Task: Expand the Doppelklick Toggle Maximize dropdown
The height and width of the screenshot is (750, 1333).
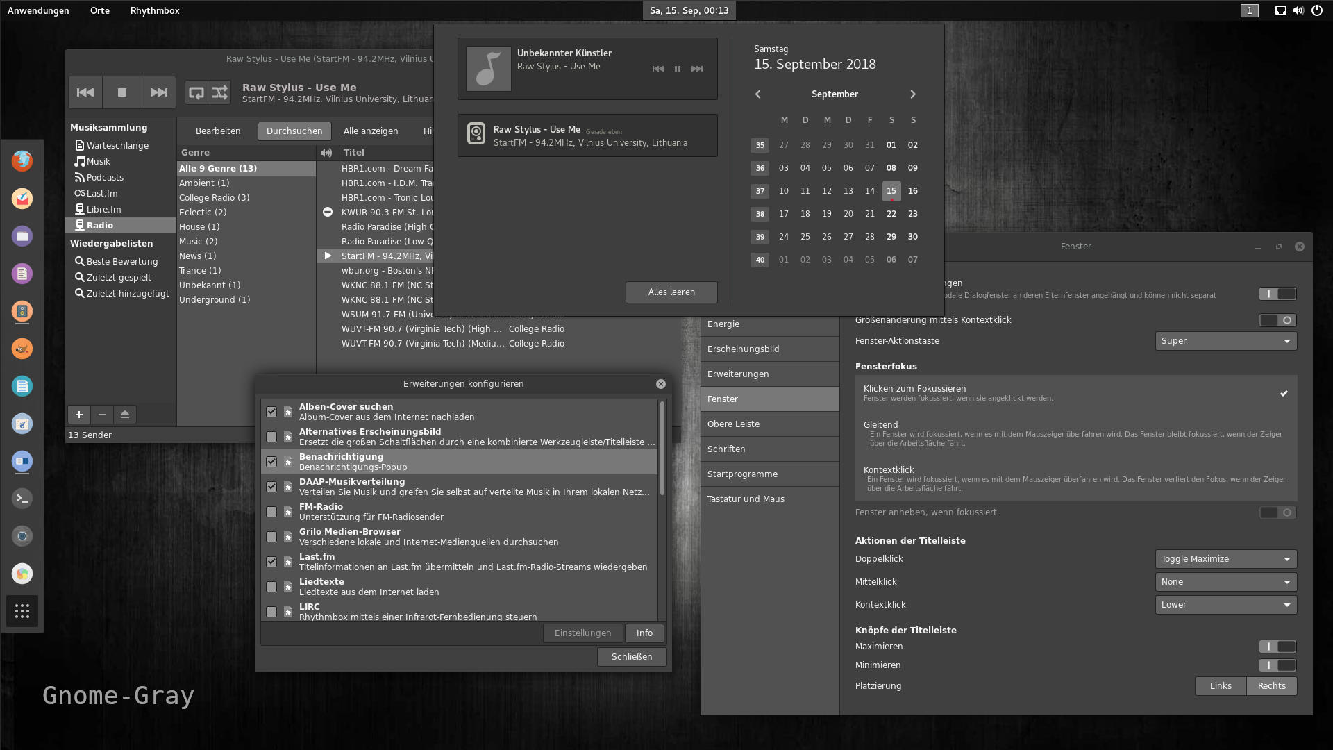Action: tap(1225, 559)
